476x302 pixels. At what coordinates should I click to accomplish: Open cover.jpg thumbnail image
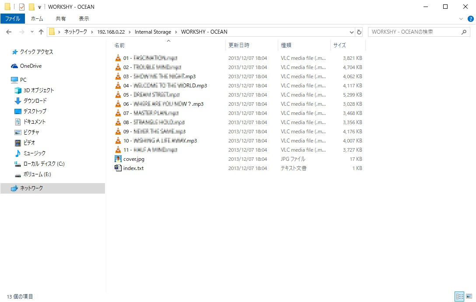pos(118,159)
